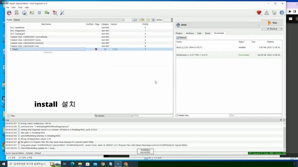
Task: Close the Log panel with X icon
Action: coord(284,120)
